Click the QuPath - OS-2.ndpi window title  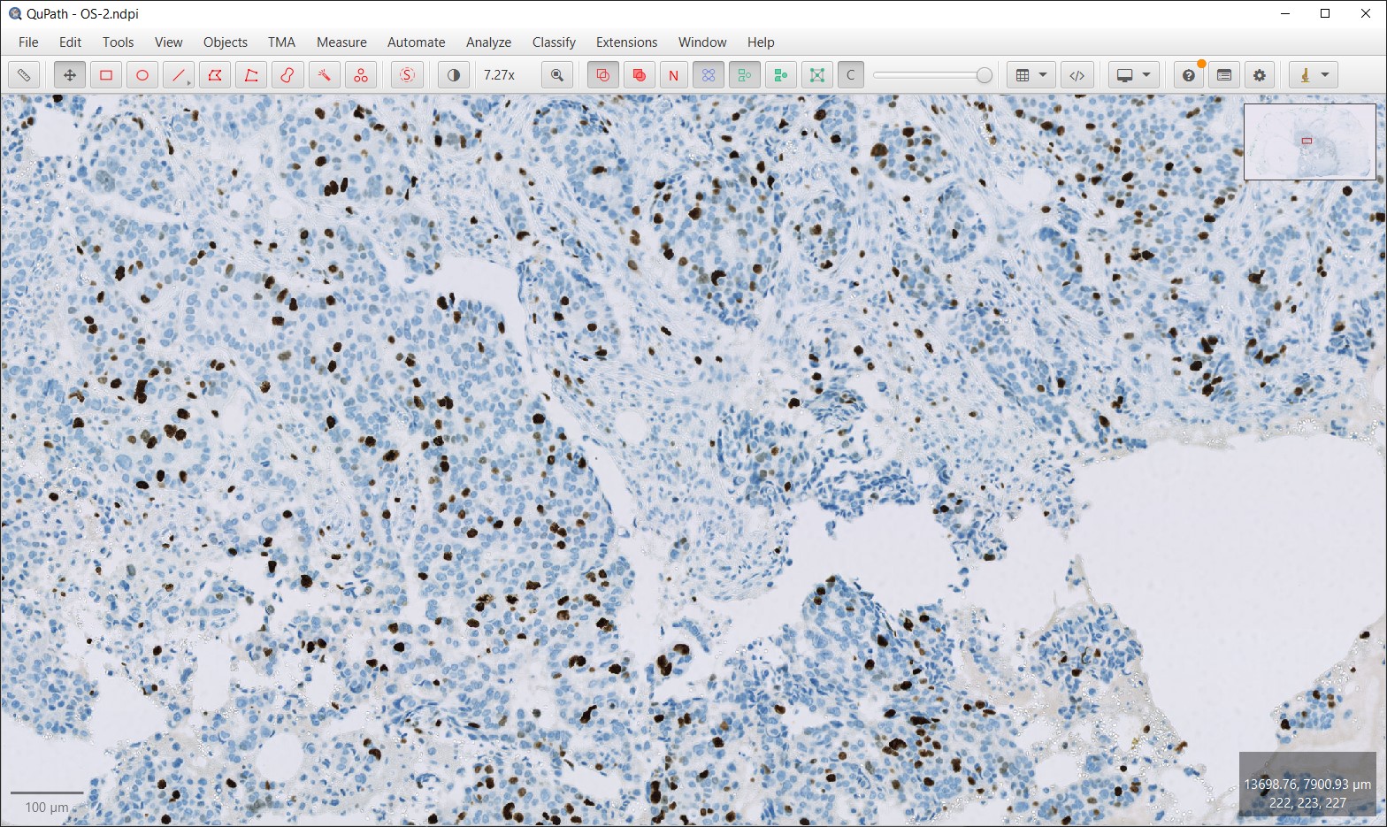click(x=82, y=14)
